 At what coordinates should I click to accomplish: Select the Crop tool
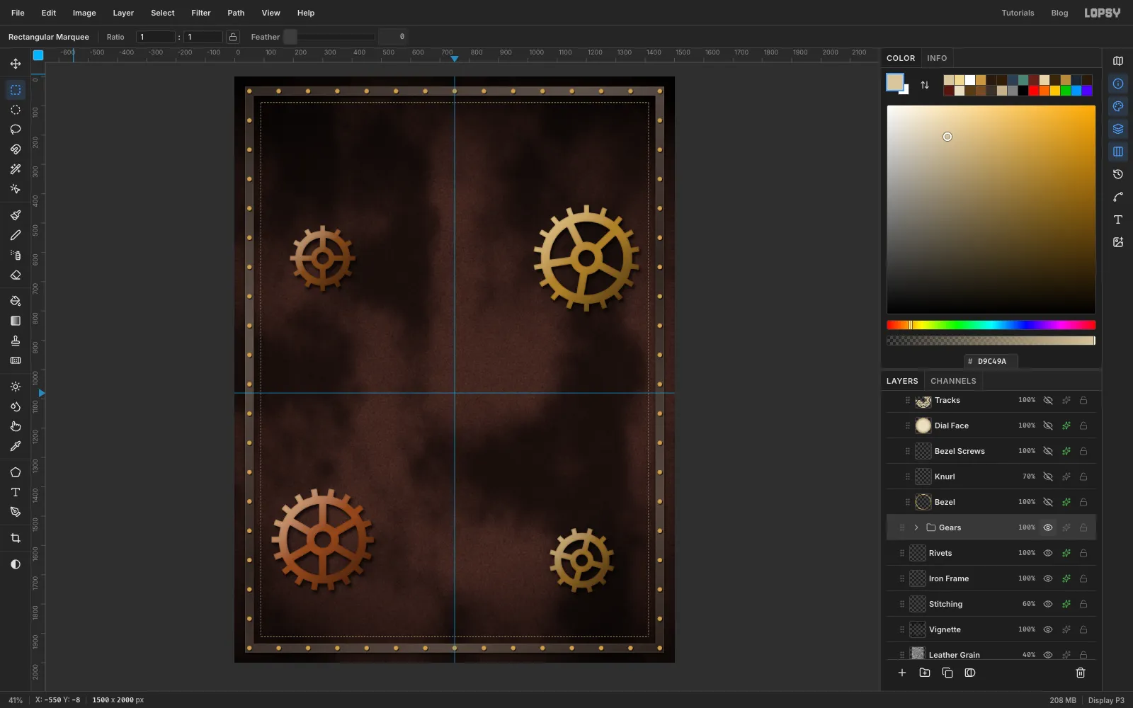point(16,538)
